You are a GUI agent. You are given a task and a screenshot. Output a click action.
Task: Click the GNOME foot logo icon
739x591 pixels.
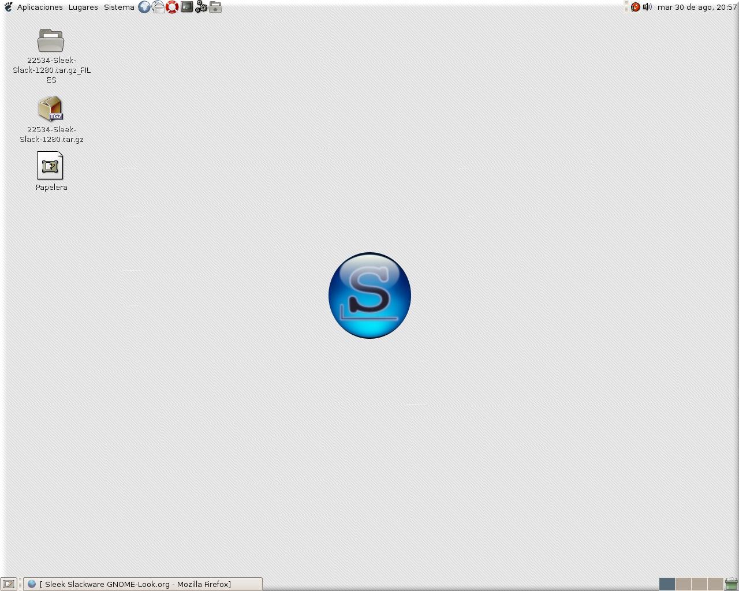coord(8,7)
